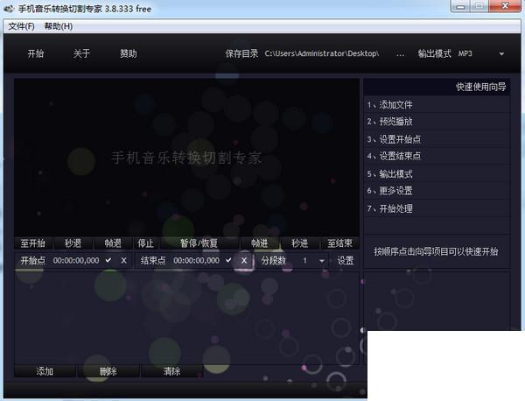525x401 pixels.
Task: Choose guide step 6、更多设置
Action: 437,191
